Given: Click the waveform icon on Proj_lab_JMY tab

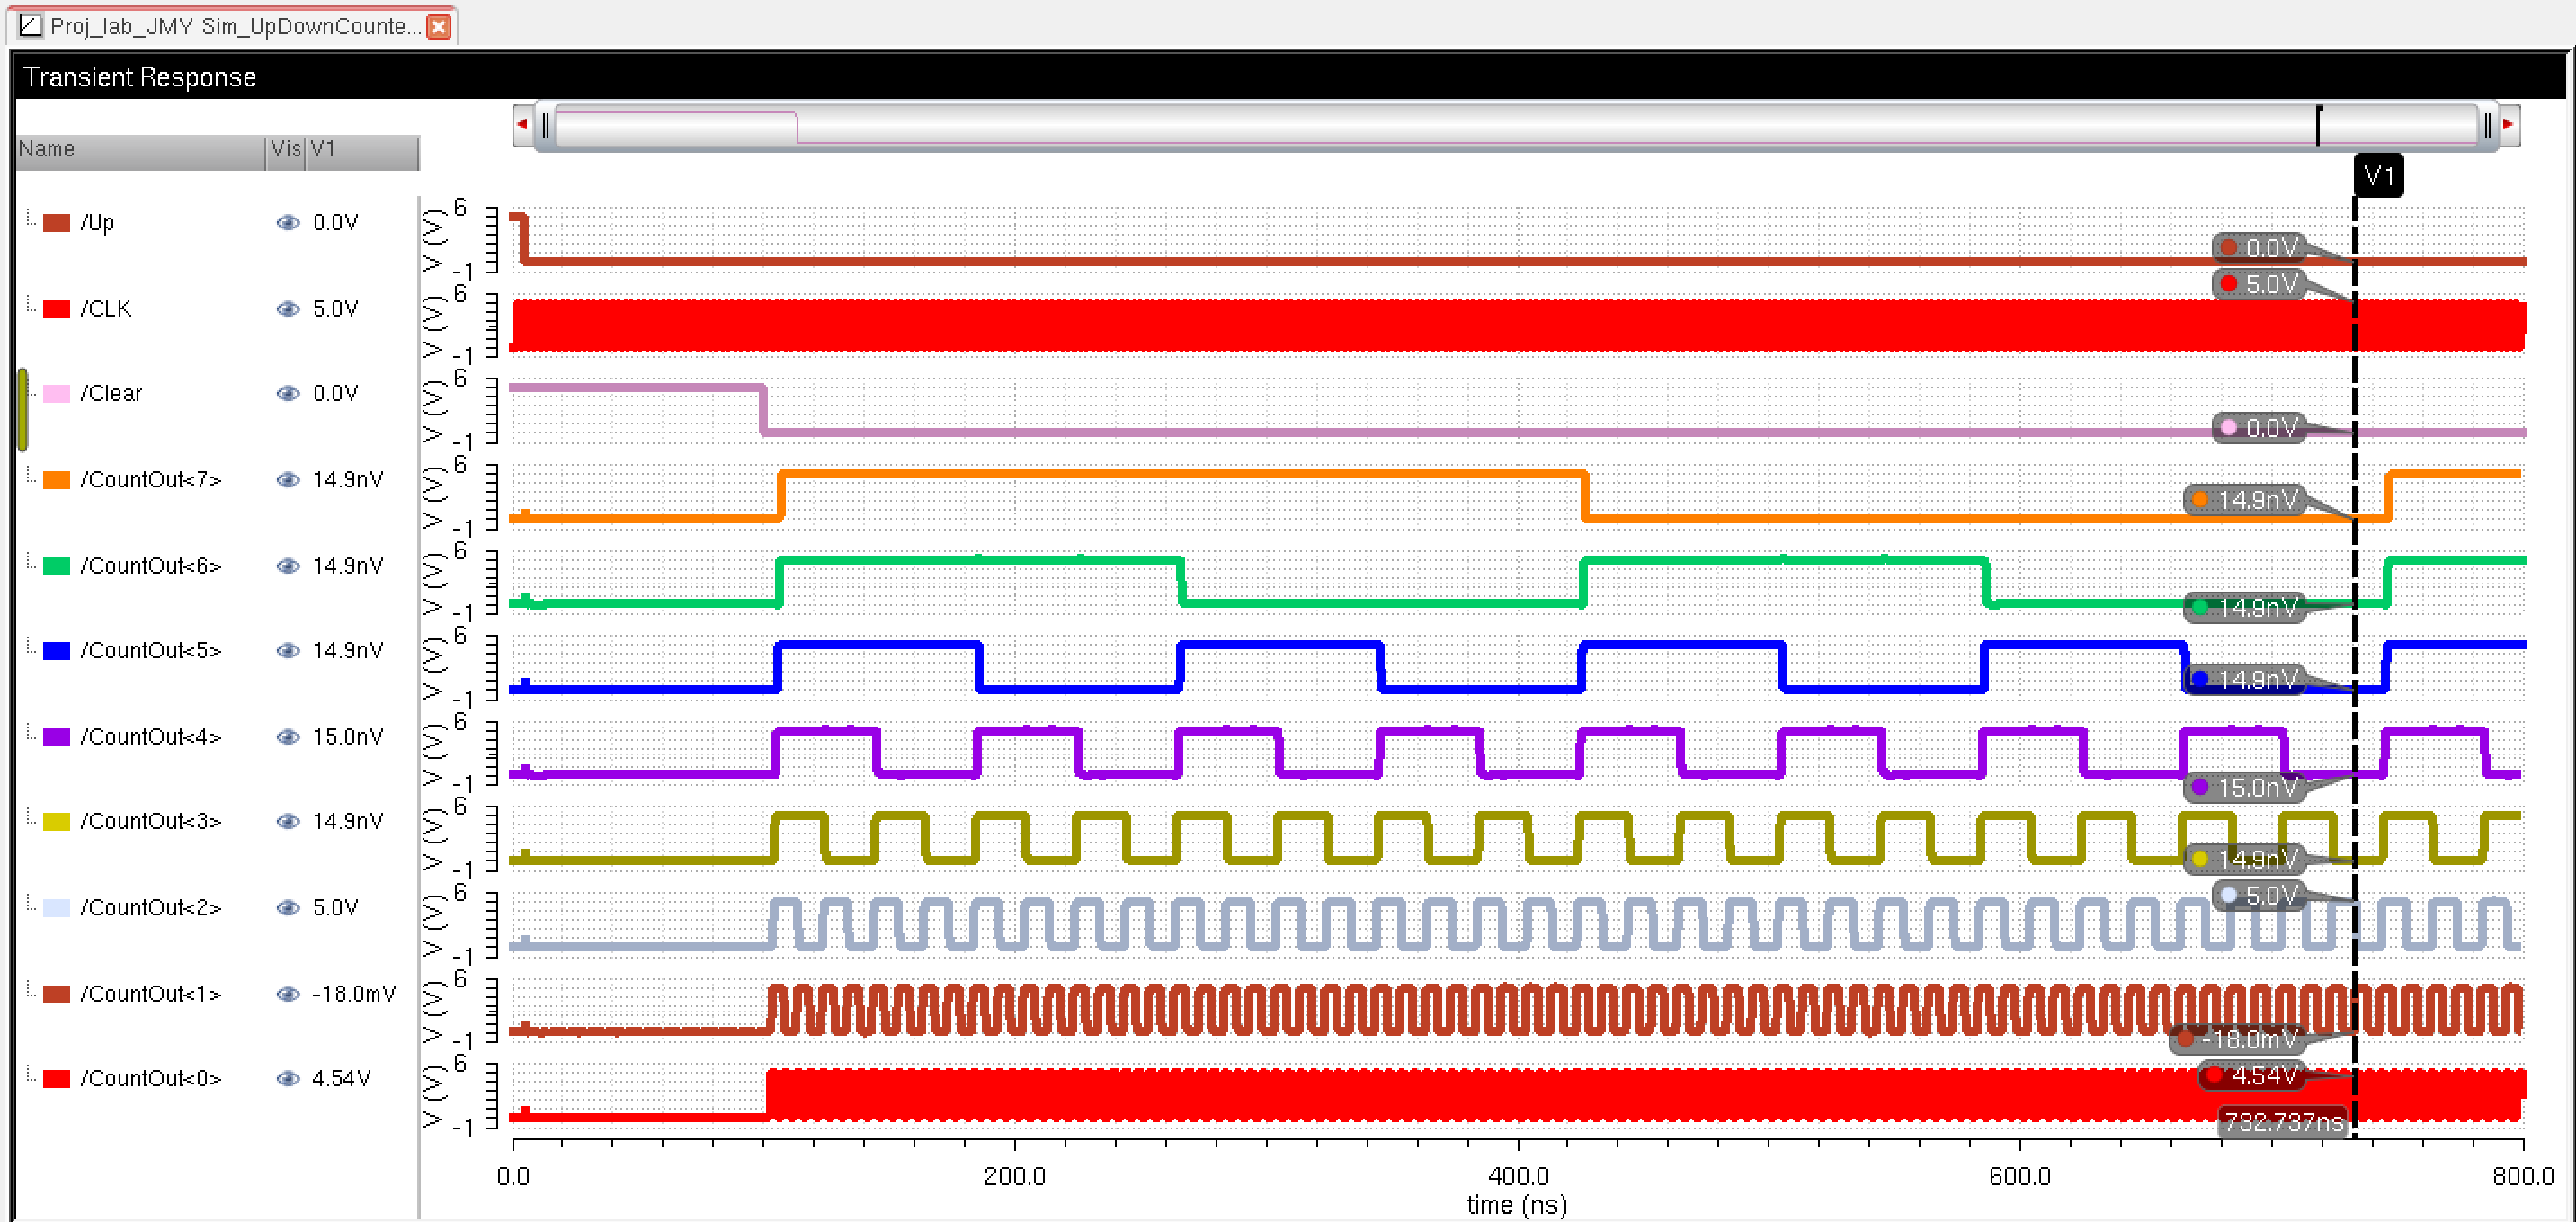Looking at the screenshot, I should (x=30, y=26).
